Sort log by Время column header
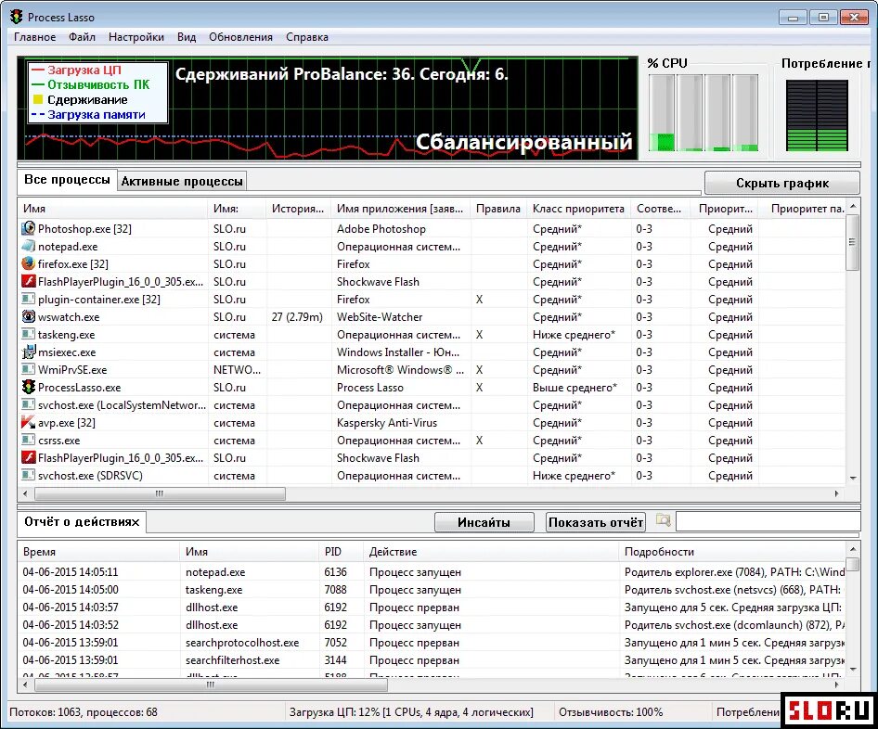 point(98,552)
